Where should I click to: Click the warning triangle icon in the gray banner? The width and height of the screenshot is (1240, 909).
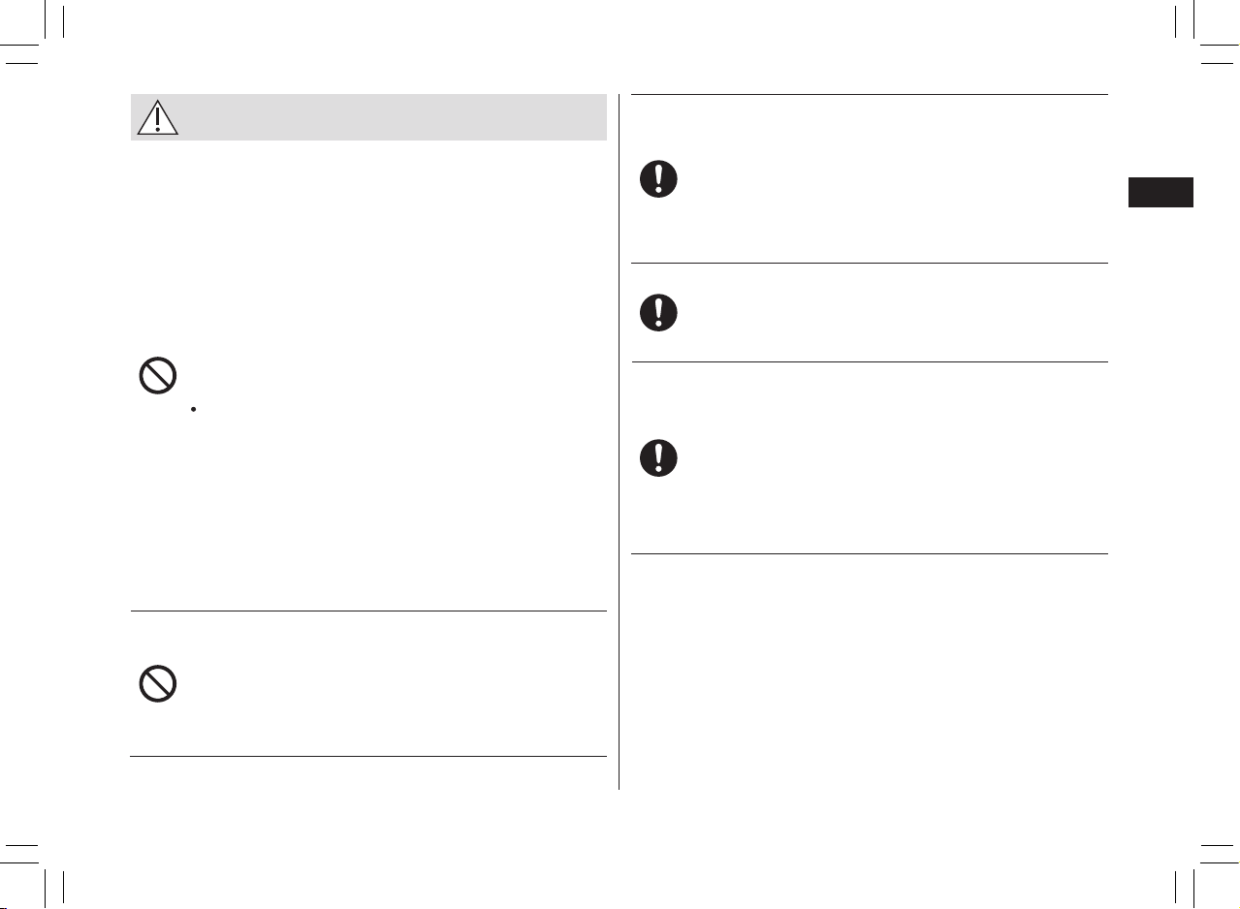[157, 117]
